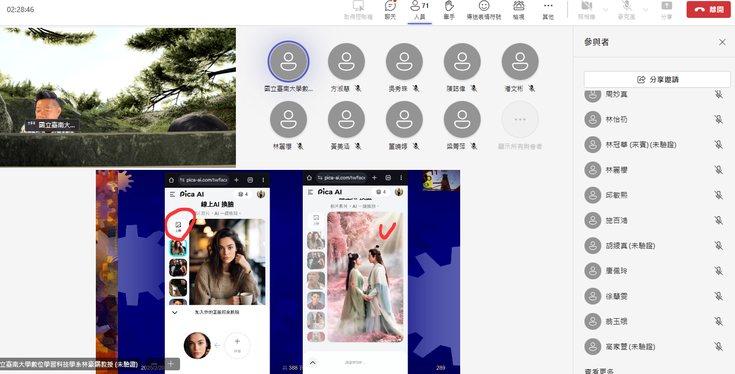Select 梁菁萍's avatar tile
The width and height of the screenshot is (735, 374).
point(462,119)
